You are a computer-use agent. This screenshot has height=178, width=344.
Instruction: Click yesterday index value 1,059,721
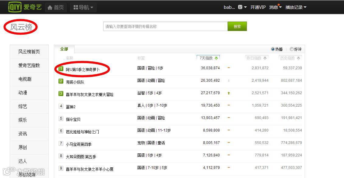pos(260,105)
